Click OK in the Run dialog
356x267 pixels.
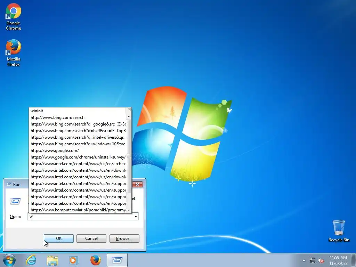click(58, 238)
